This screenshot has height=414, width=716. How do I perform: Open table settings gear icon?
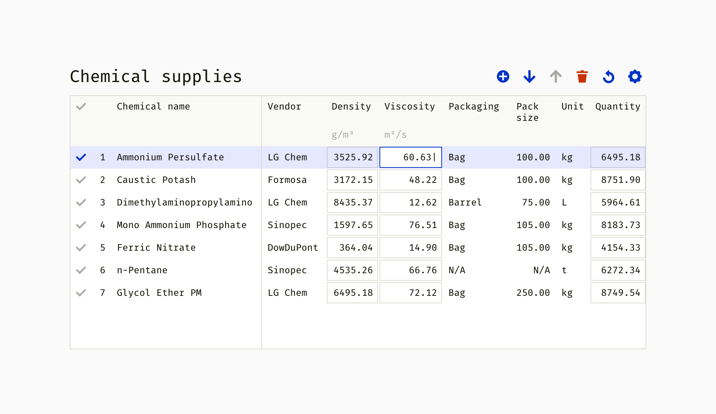pyautogui.click(x=635, y=76)
